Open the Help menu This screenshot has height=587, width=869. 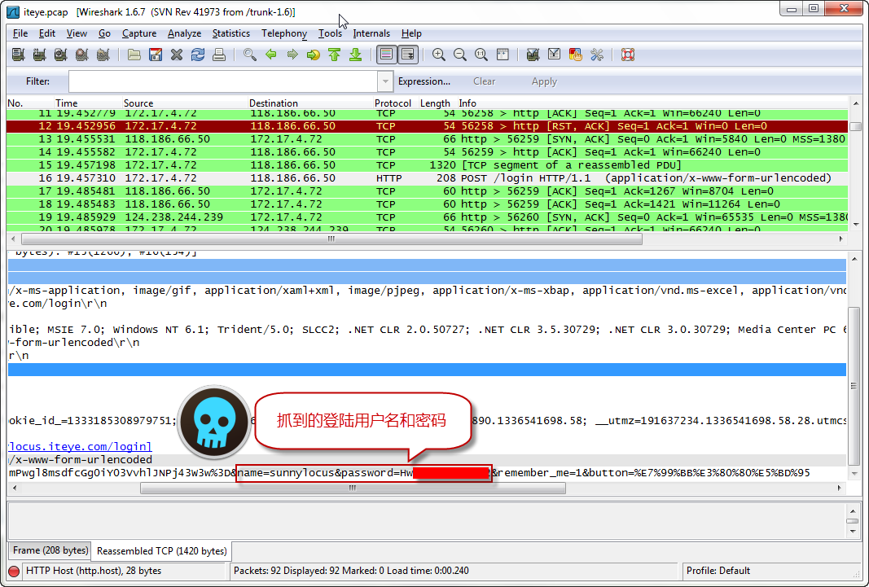411,33
